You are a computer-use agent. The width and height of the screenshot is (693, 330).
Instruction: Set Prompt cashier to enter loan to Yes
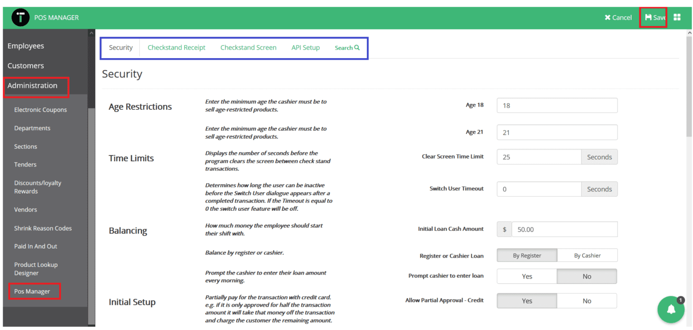(527, 276)
